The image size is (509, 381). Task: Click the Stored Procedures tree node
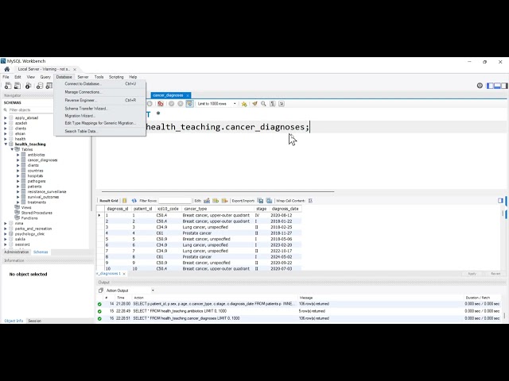click(x=37, y=213)
